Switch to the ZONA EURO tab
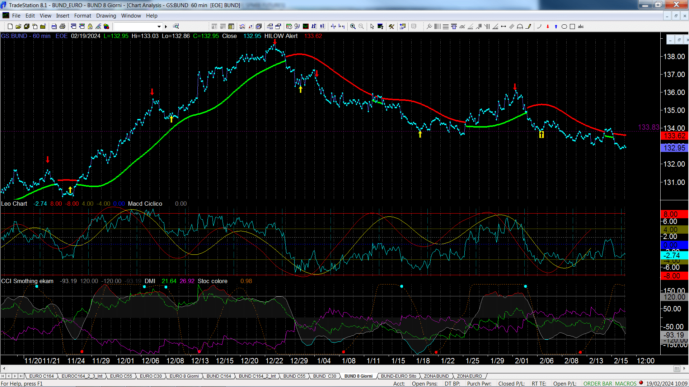The height and width of the screenshot is (387, 689). pyautogui.click(x=469, y=376)
